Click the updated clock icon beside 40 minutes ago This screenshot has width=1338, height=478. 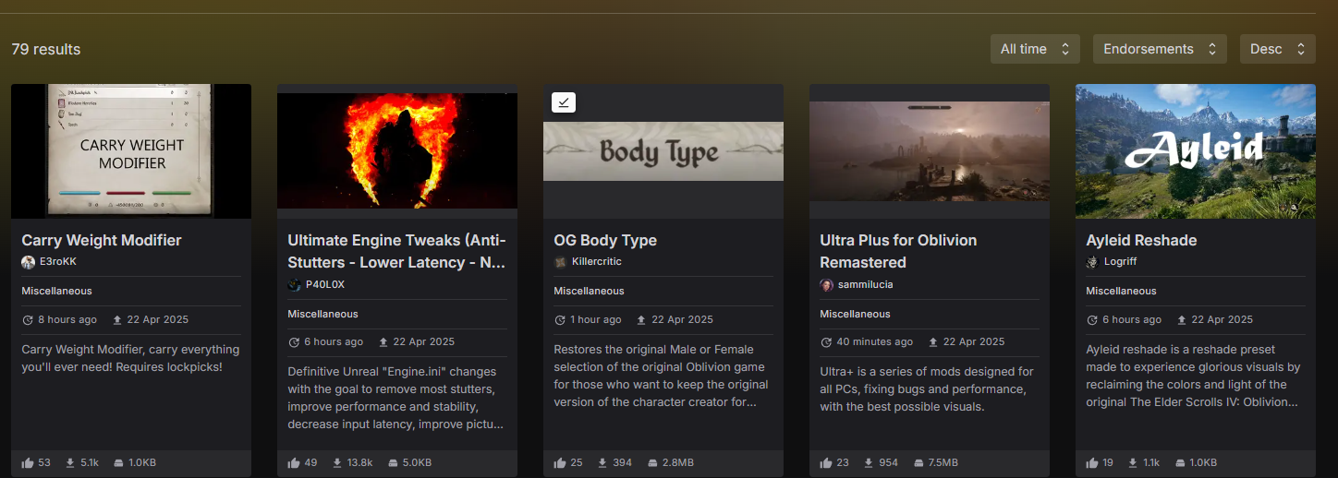[x=826, y=342]
